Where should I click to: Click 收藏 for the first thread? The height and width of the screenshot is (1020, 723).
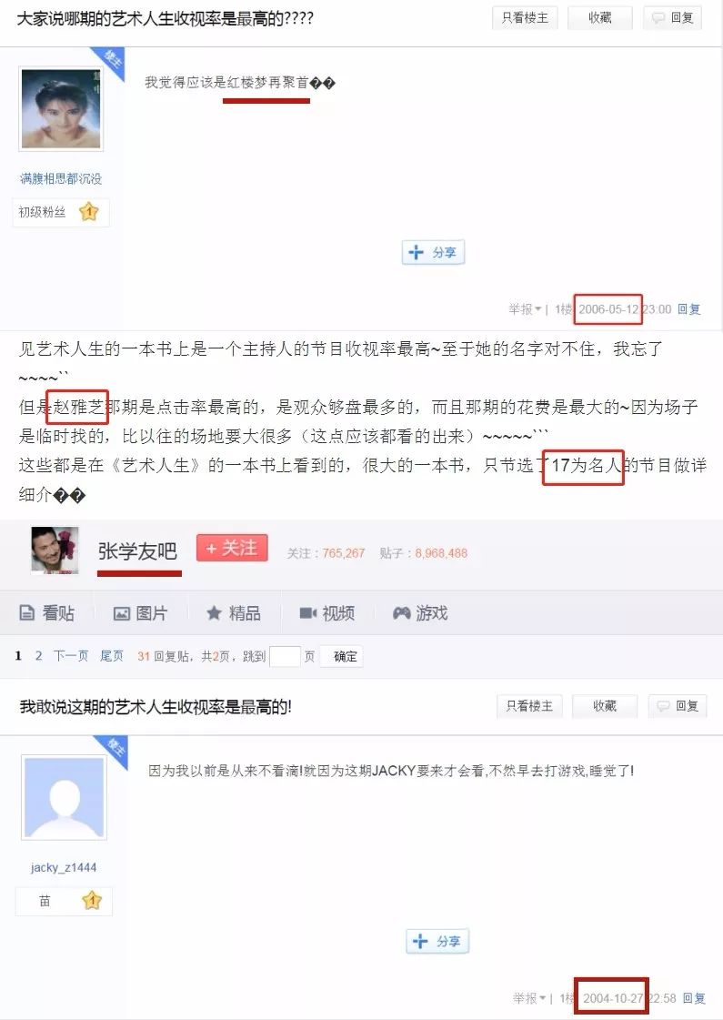(x=599, y=17)
